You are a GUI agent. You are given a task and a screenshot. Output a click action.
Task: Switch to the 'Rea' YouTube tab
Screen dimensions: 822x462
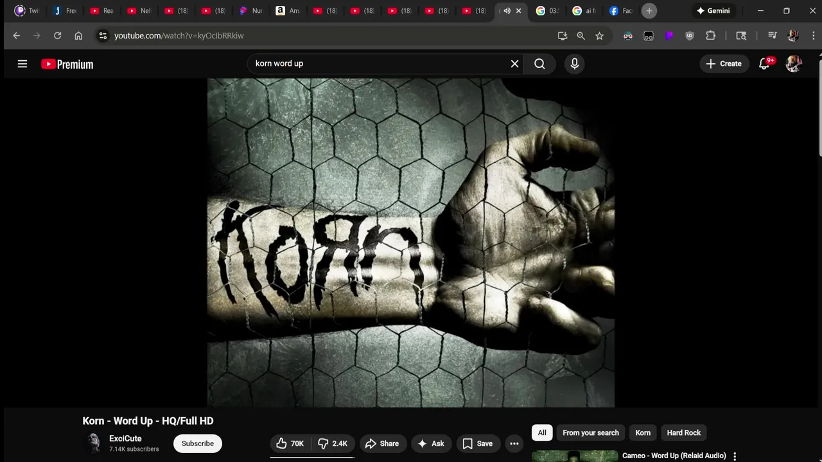101,11
